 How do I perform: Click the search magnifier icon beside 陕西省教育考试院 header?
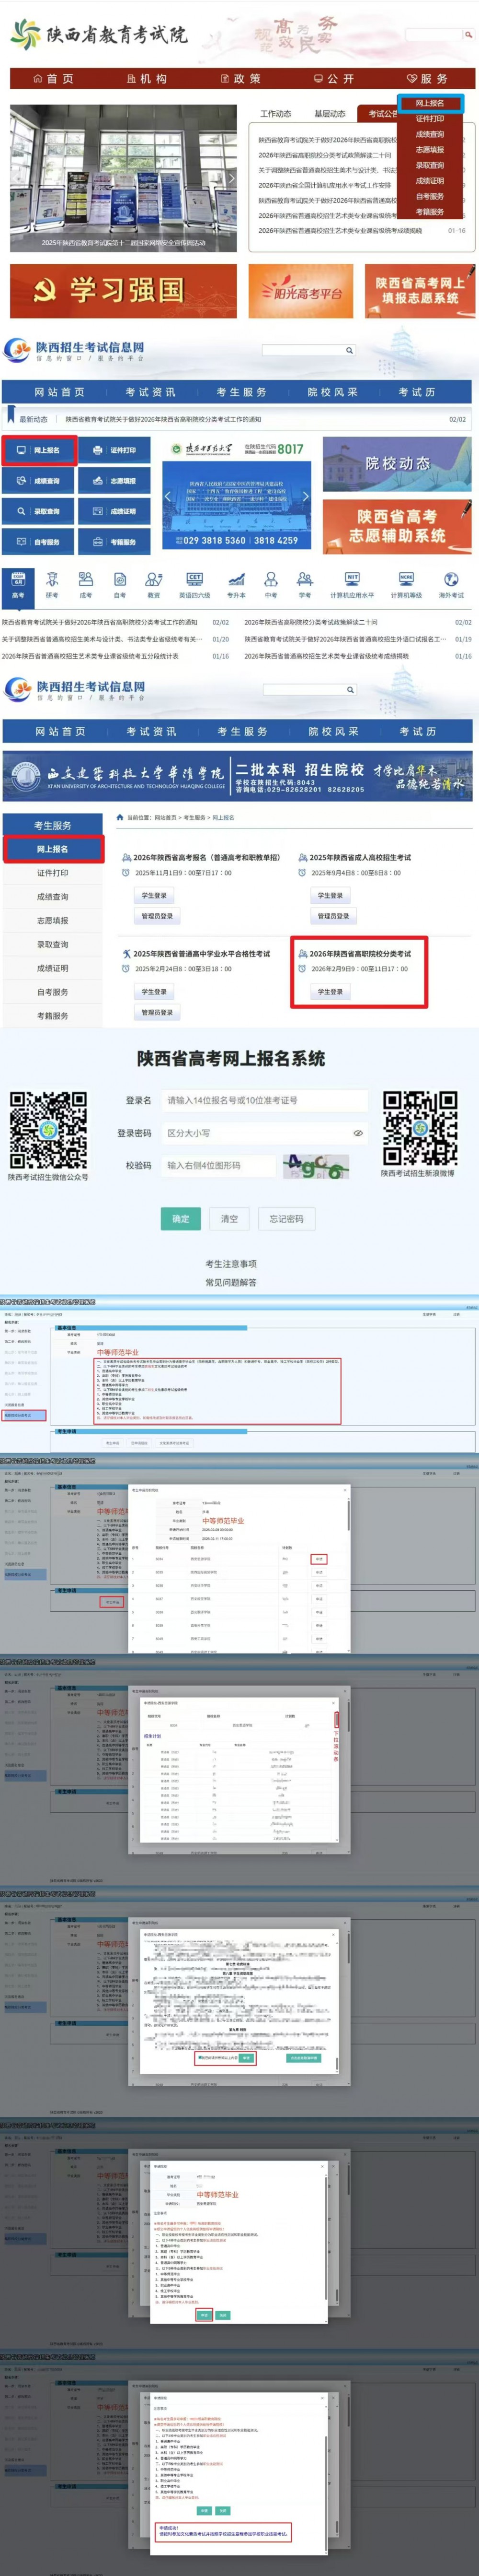point(468,35)
